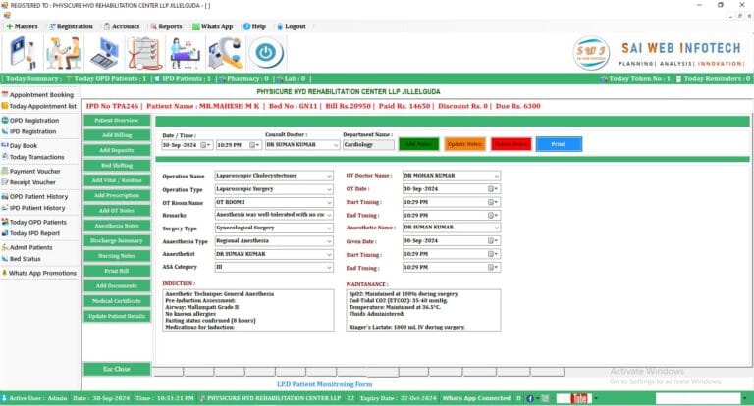Click the Add Deposits button
The height and width of the screenshot is (406, 754).
pos(117,150)
